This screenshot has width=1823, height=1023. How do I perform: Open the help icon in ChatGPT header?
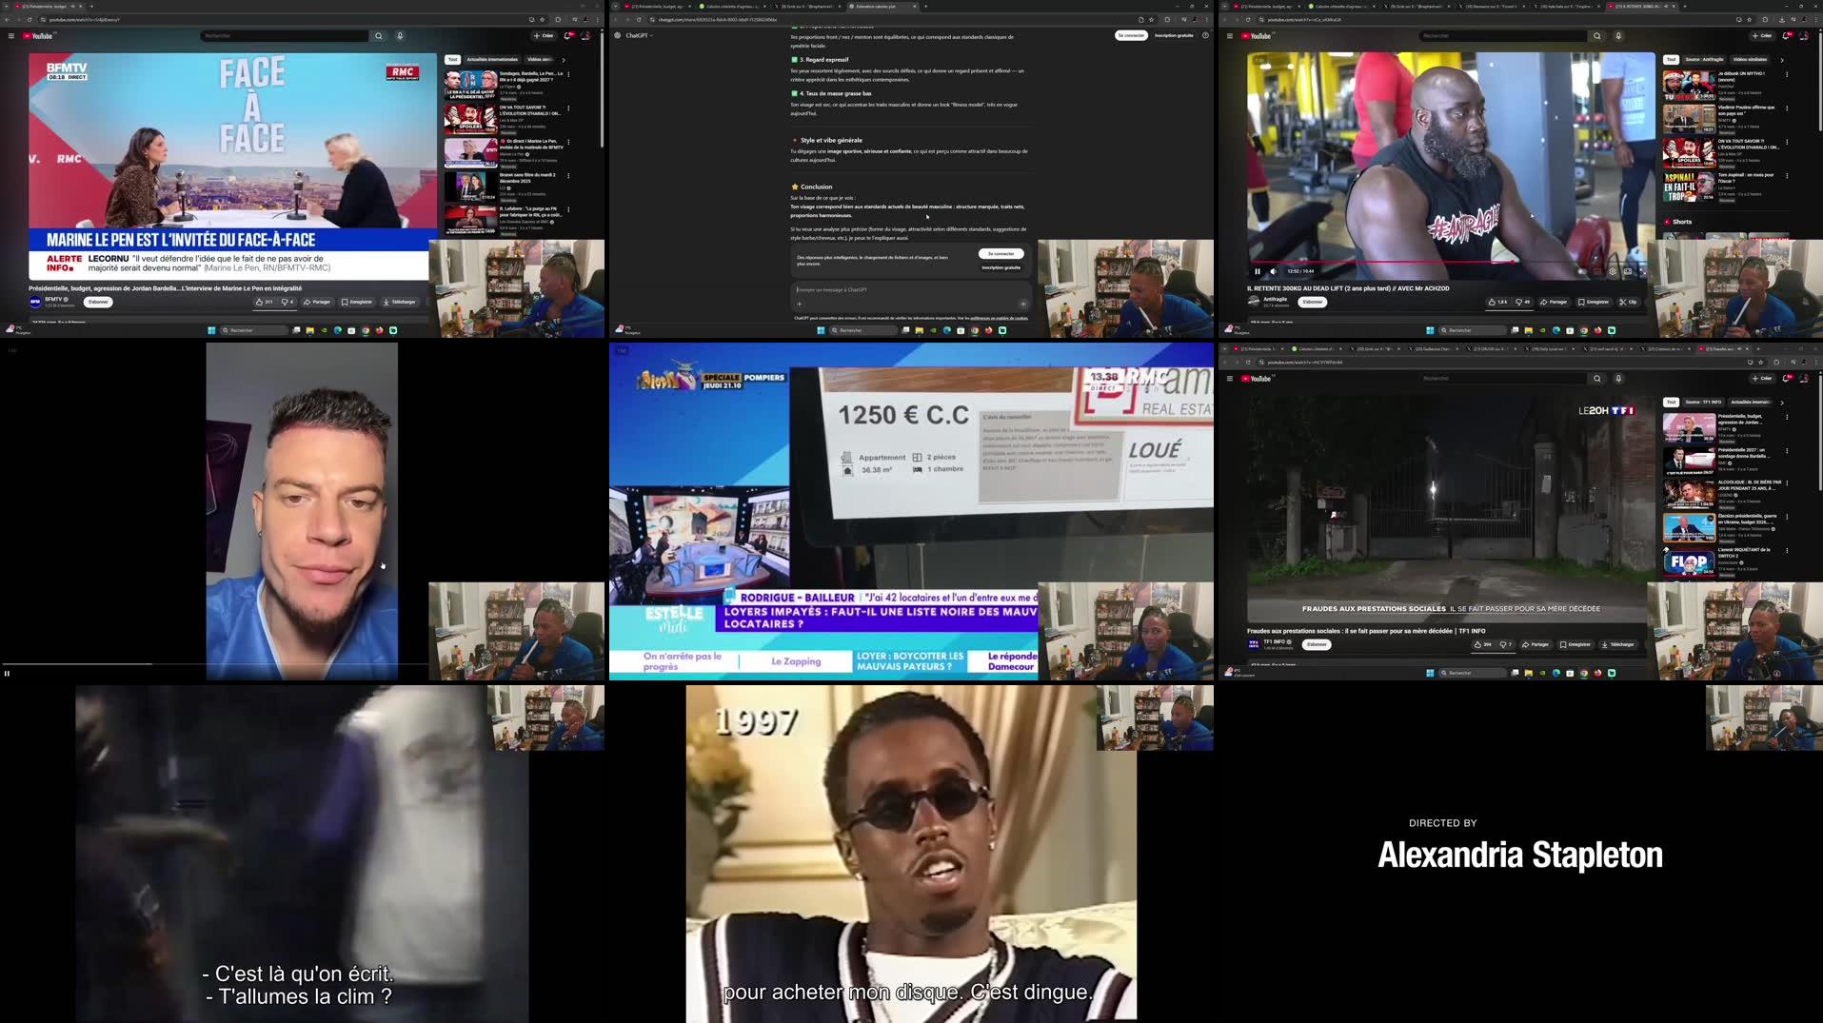tap(1205, 35)
